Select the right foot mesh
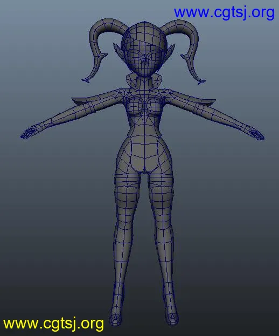This screenshot has height=336, width=279. (x=171, y=314)
